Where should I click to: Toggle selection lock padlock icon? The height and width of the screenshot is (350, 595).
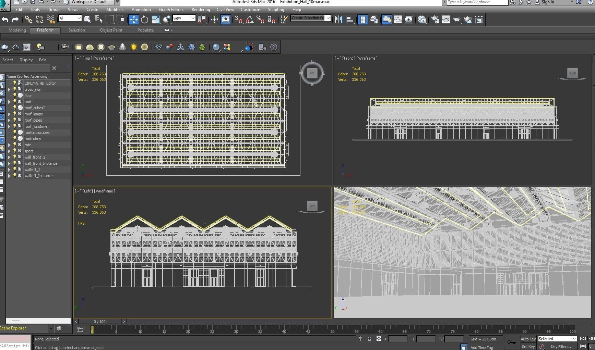click(369, 339)
